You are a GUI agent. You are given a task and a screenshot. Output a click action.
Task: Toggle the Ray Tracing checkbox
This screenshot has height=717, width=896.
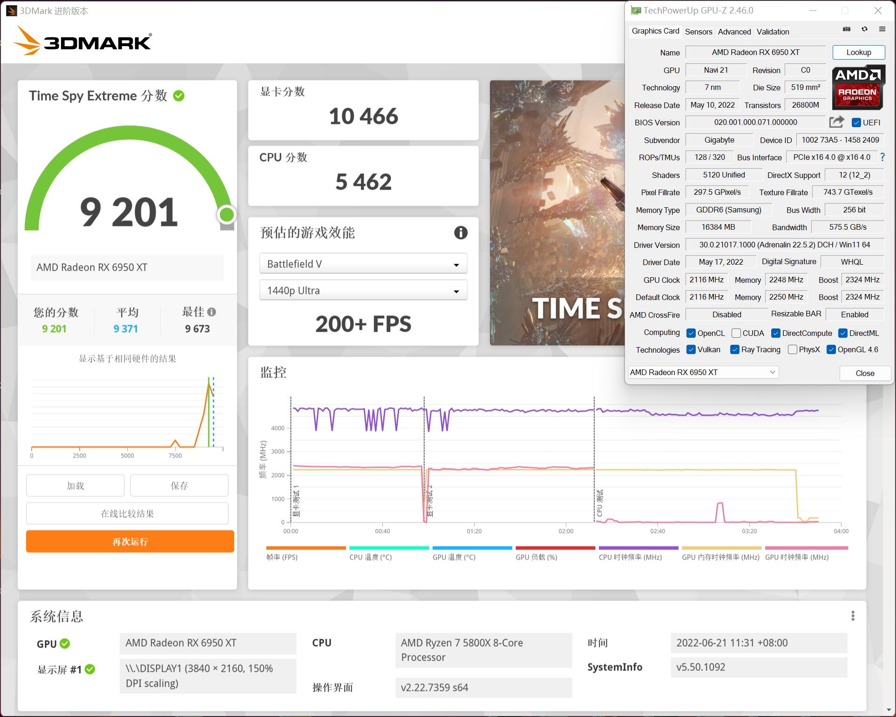[735, 349]
